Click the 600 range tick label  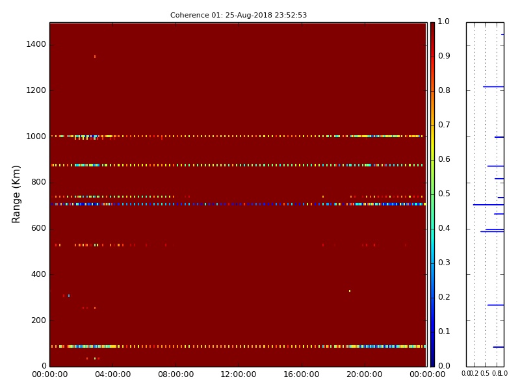(x=38, y=228)
